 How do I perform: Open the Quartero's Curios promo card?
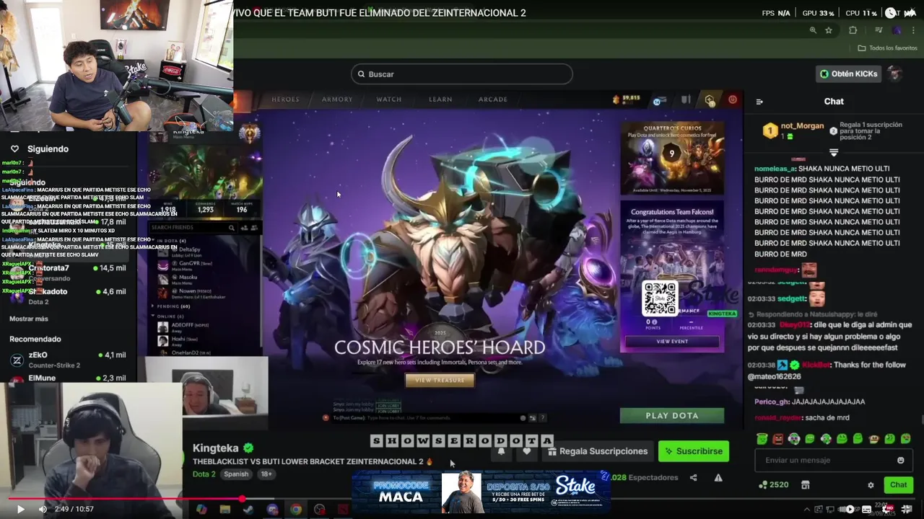[672, 158]
